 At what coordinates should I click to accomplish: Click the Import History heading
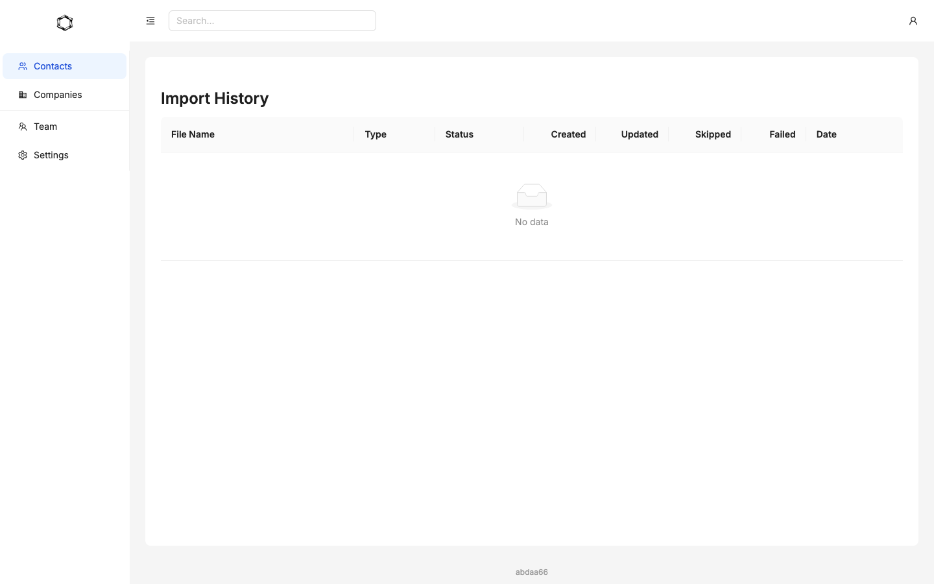pos(215,98)
